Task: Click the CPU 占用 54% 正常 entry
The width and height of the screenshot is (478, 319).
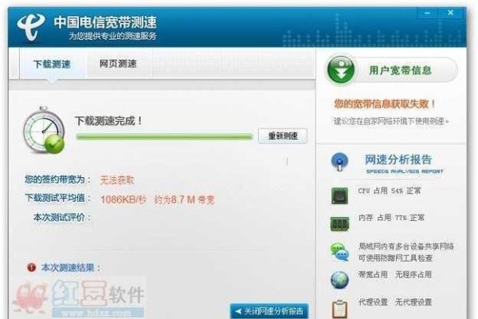Action: point(390,191)
